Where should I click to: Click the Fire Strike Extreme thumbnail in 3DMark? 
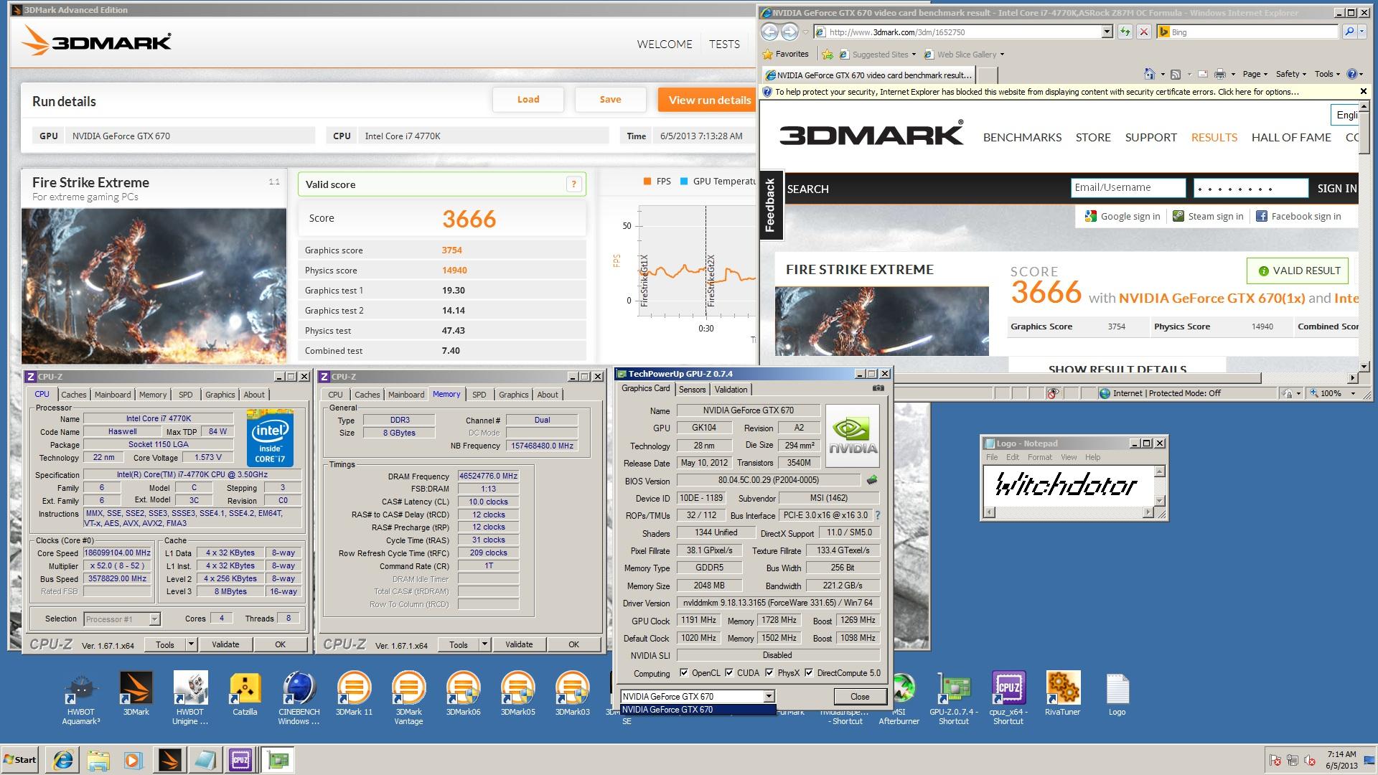pos(154,286)
